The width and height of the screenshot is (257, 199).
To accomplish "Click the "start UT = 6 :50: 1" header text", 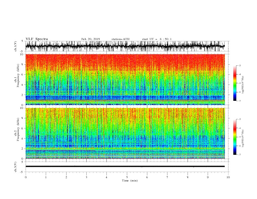I will (x=157, y=39).
